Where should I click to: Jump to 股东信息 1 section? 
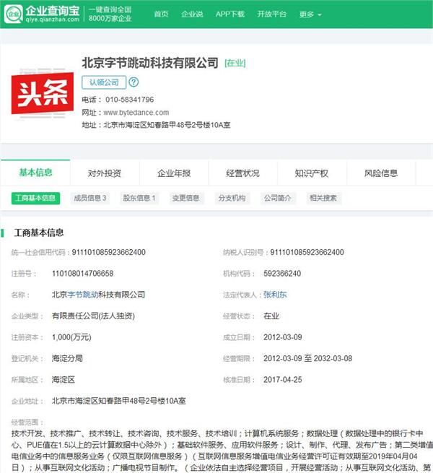tap(139, 198)
